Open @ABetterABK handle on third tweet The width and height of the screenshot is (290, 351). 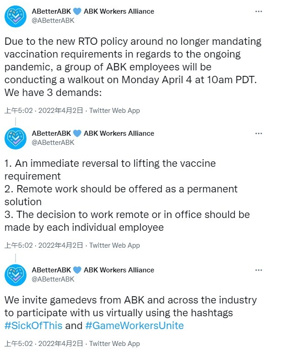click(53, 279)
